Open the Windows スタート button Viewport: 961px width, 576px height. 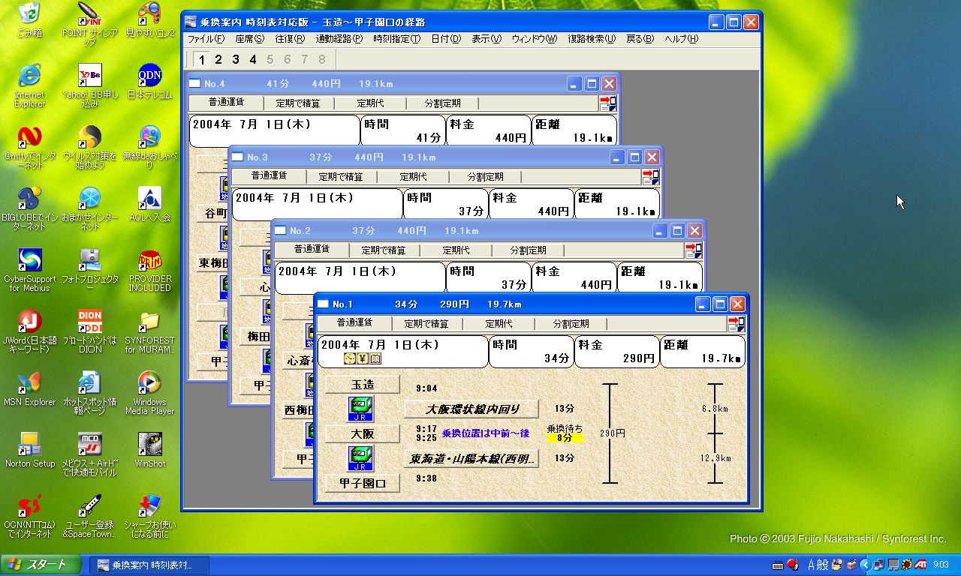click(41, 565)
